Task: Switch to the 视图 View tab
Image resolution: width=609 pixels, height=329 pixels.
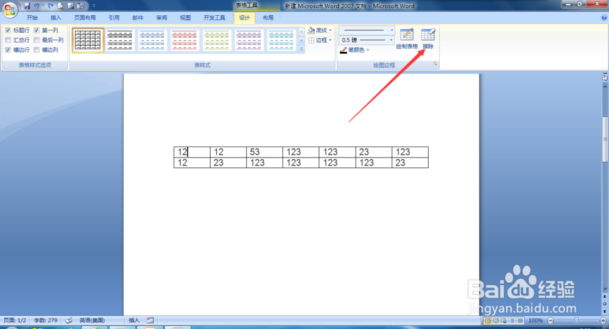Action: coord(185,18)
